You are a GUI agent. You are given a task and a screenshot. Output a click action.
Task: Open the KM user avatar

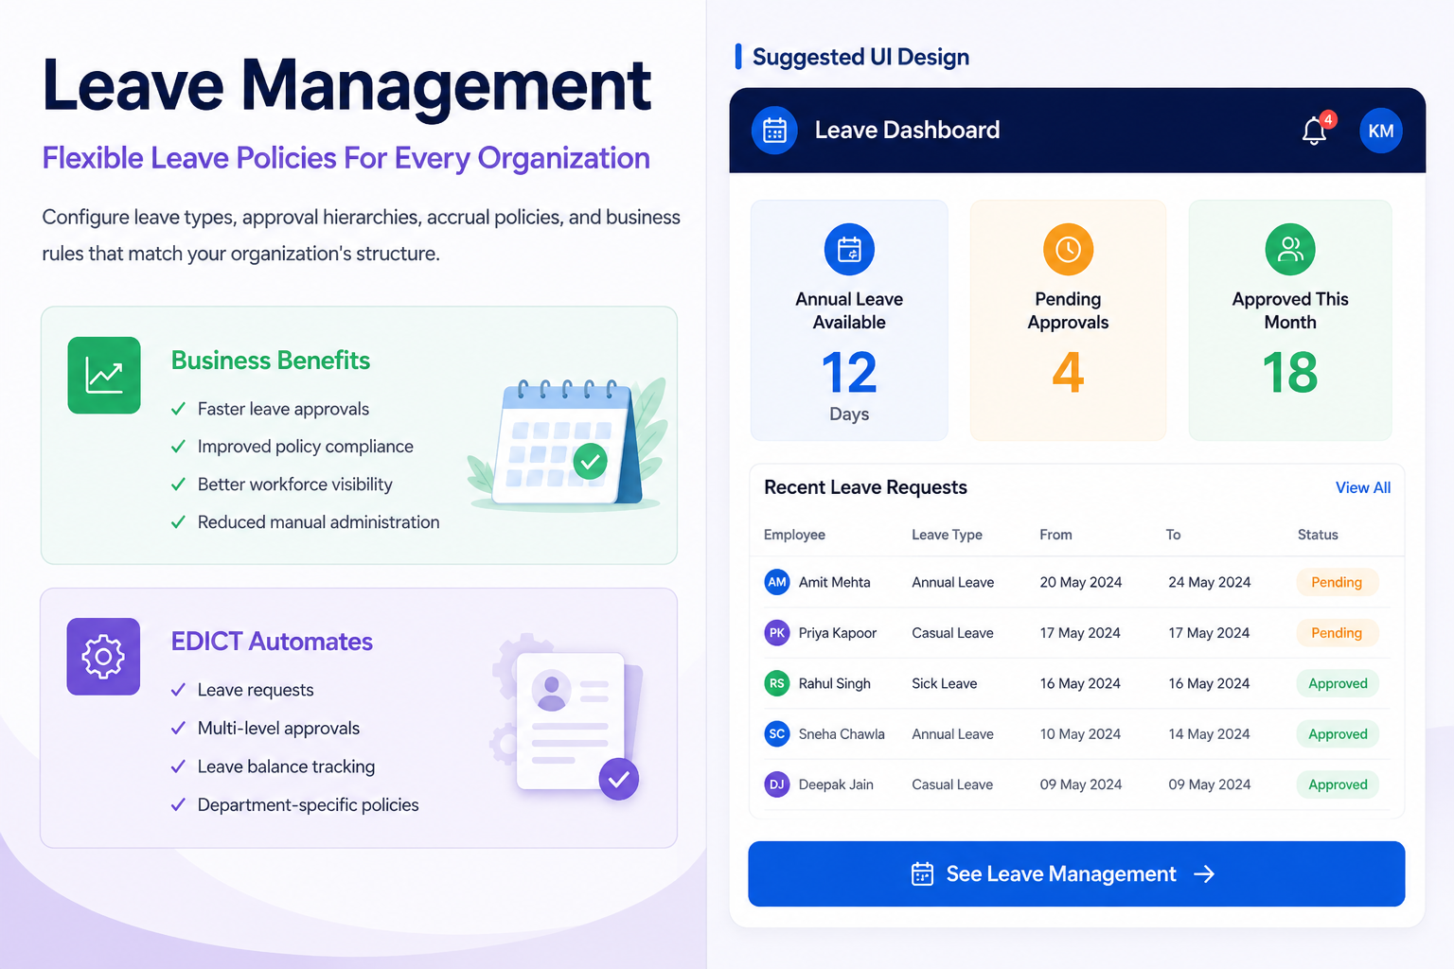pyautogui.click(x=1380, y=131)
